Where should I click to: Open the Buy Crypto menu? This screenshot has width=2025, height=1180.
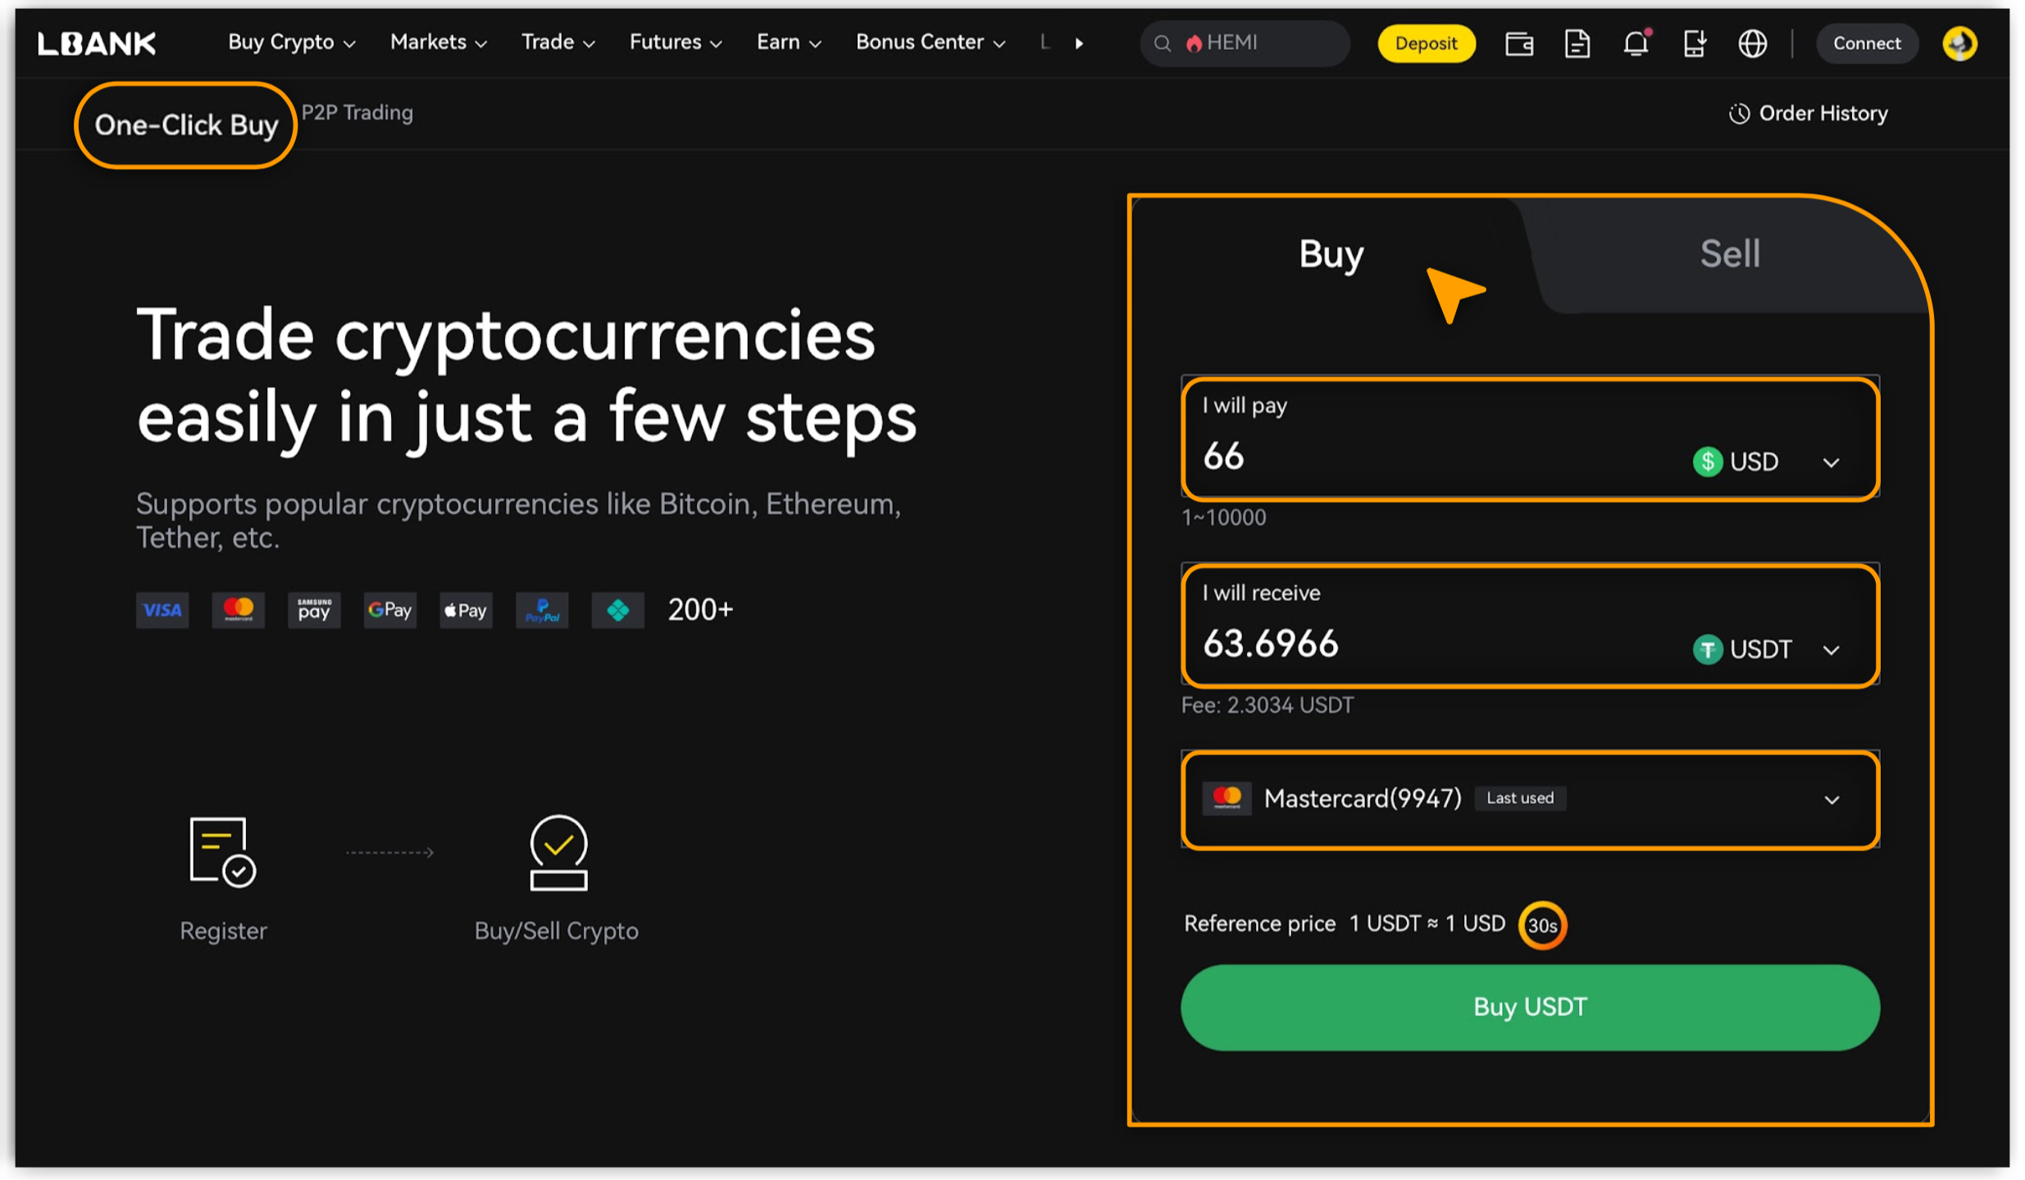click(291, 43)
